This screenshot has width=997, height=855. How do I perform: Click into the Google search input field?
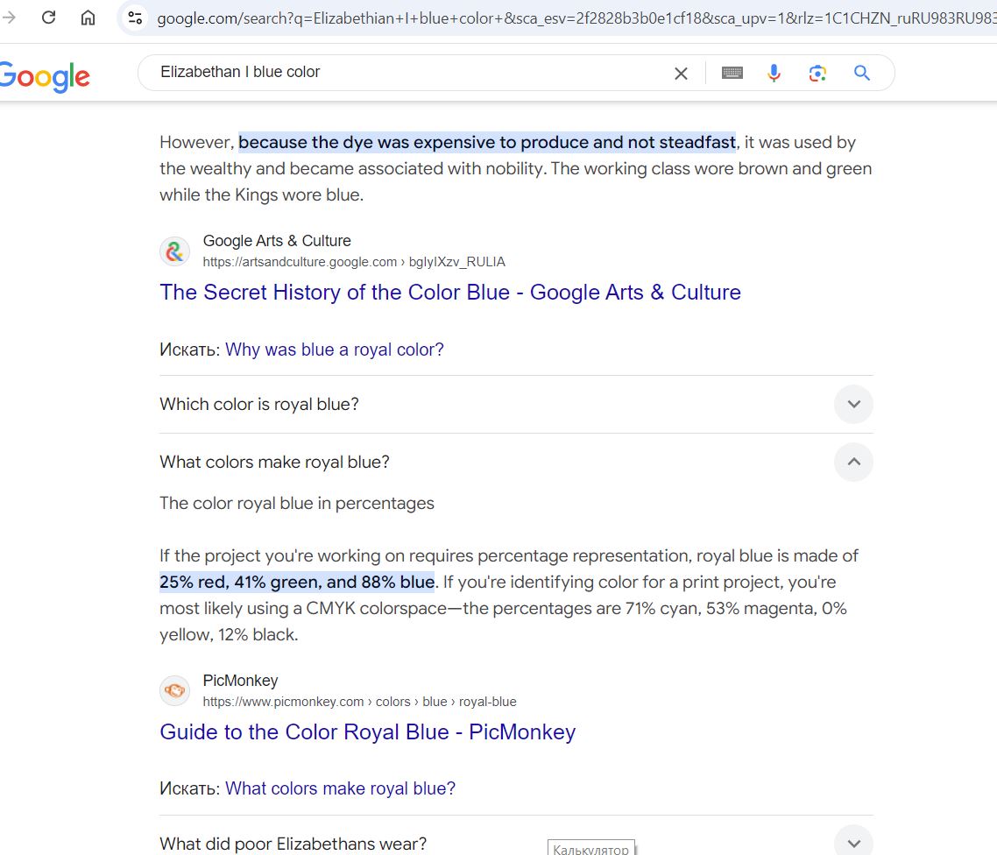[403, 73]
